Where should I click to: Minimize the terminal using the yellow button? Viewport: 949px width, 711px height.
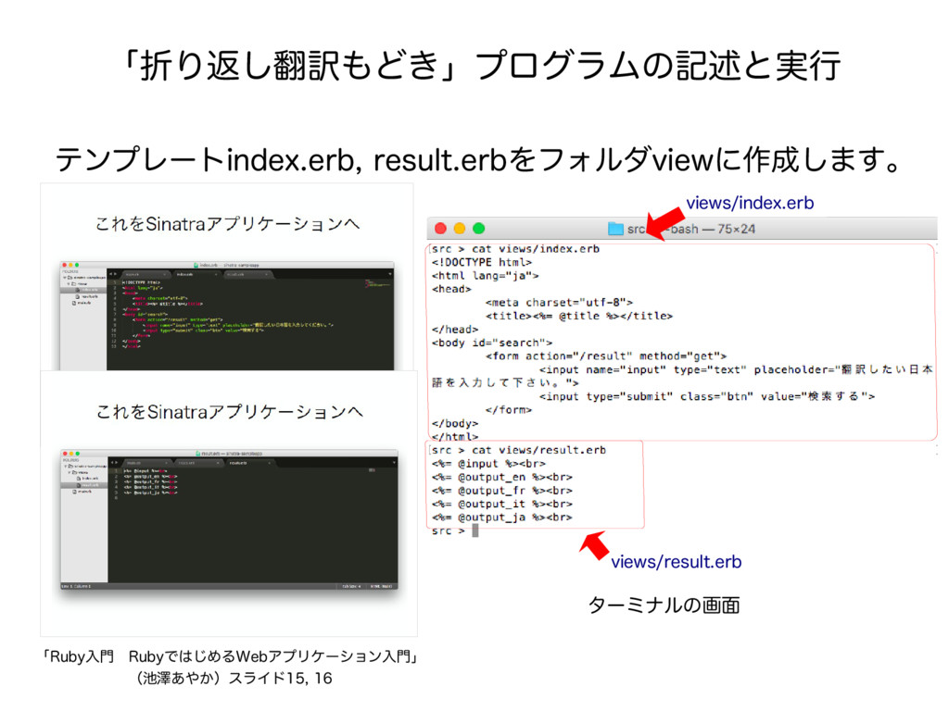click(460, 229)
